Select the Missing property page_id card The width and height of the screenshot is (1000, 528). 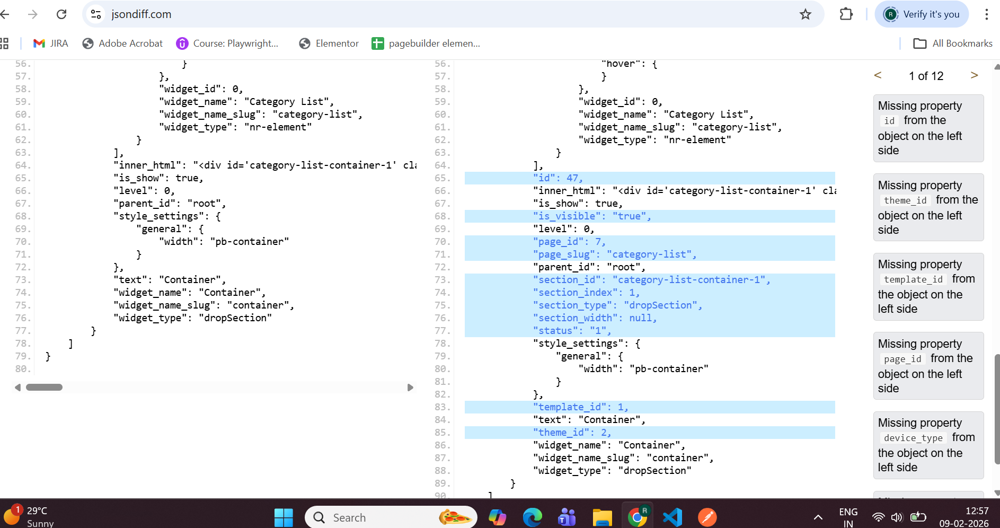[x=928, y=366]
